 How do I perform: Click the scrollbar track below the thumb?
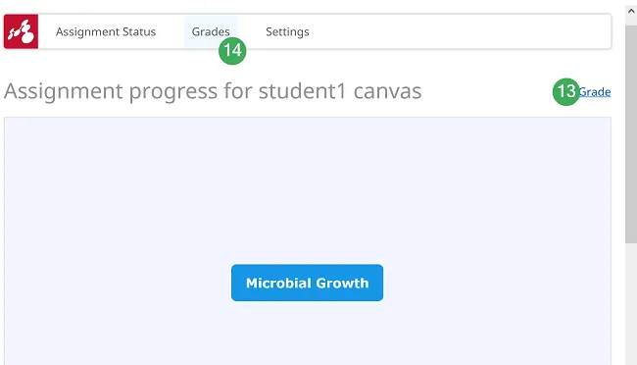point(631,303)
